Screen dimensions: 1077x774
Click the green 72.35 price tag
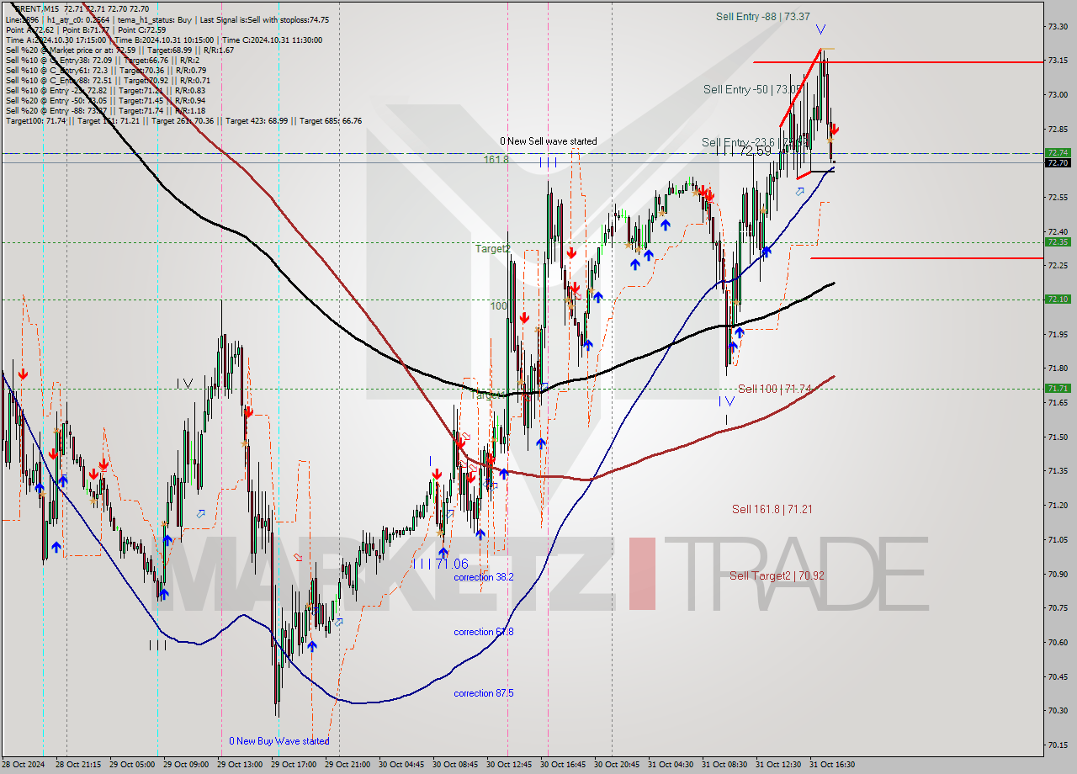tap(1058, 241)
